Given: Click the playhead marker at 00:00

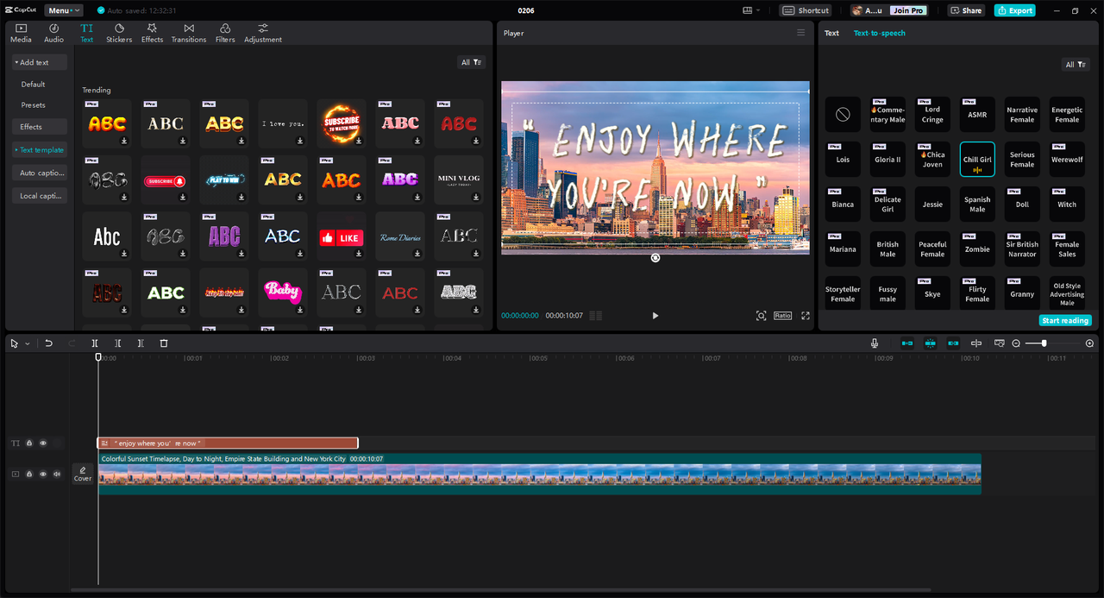Looking at the screenshot, I should pos(98,356).
